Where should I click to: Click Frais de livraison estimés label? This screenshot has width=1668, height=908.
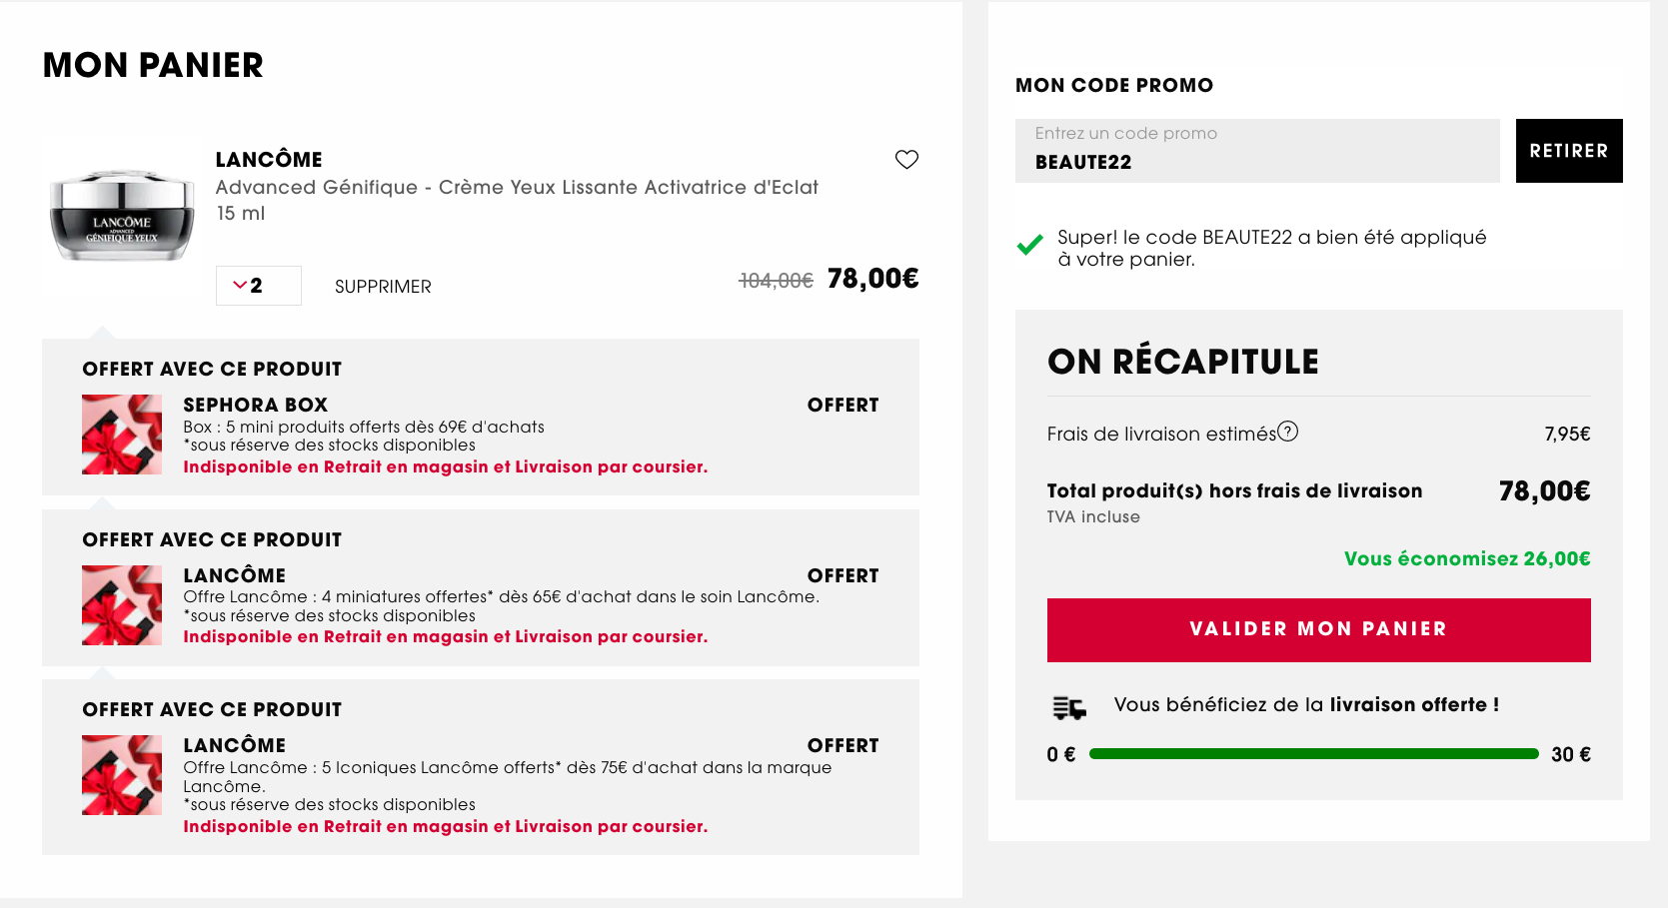tap(1161, 434)
